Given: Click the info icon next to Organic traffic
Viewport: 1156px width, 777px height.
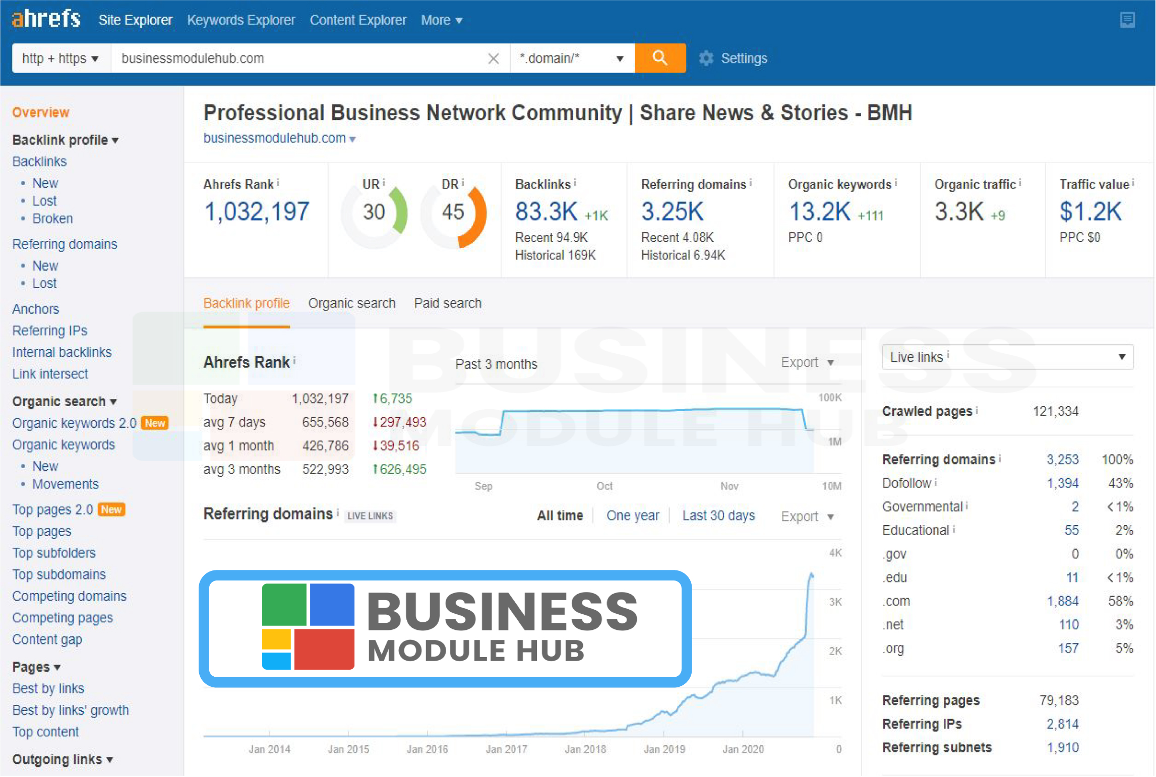Looking at the screenshot, I should pyautogui.click(x=1019, y=183).
